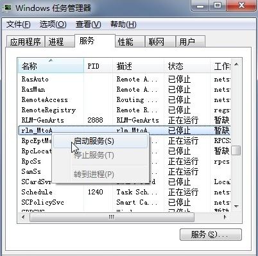
Task: Sort by the 名称 column header
Action: (51, 66)
